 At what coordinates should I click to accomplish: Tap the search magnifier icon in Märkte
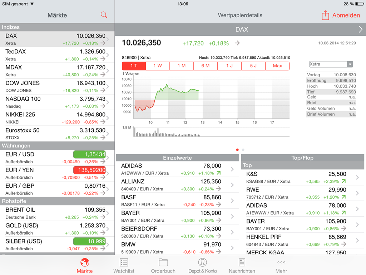click(104, 15)
